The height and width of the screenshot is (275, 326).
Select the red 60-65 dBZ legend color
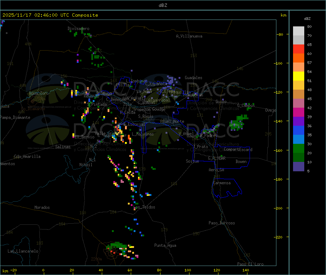click(x=298, y=49)
